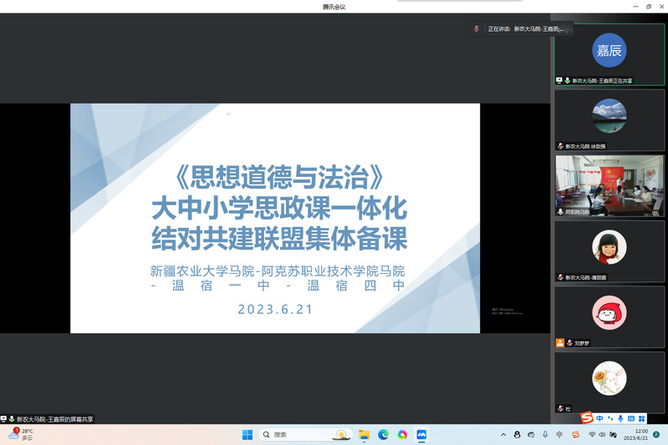The width and height of the screenshot is (668, 445).
Task: Open the QQ penguin tray icon
Action: pos(518,435)
